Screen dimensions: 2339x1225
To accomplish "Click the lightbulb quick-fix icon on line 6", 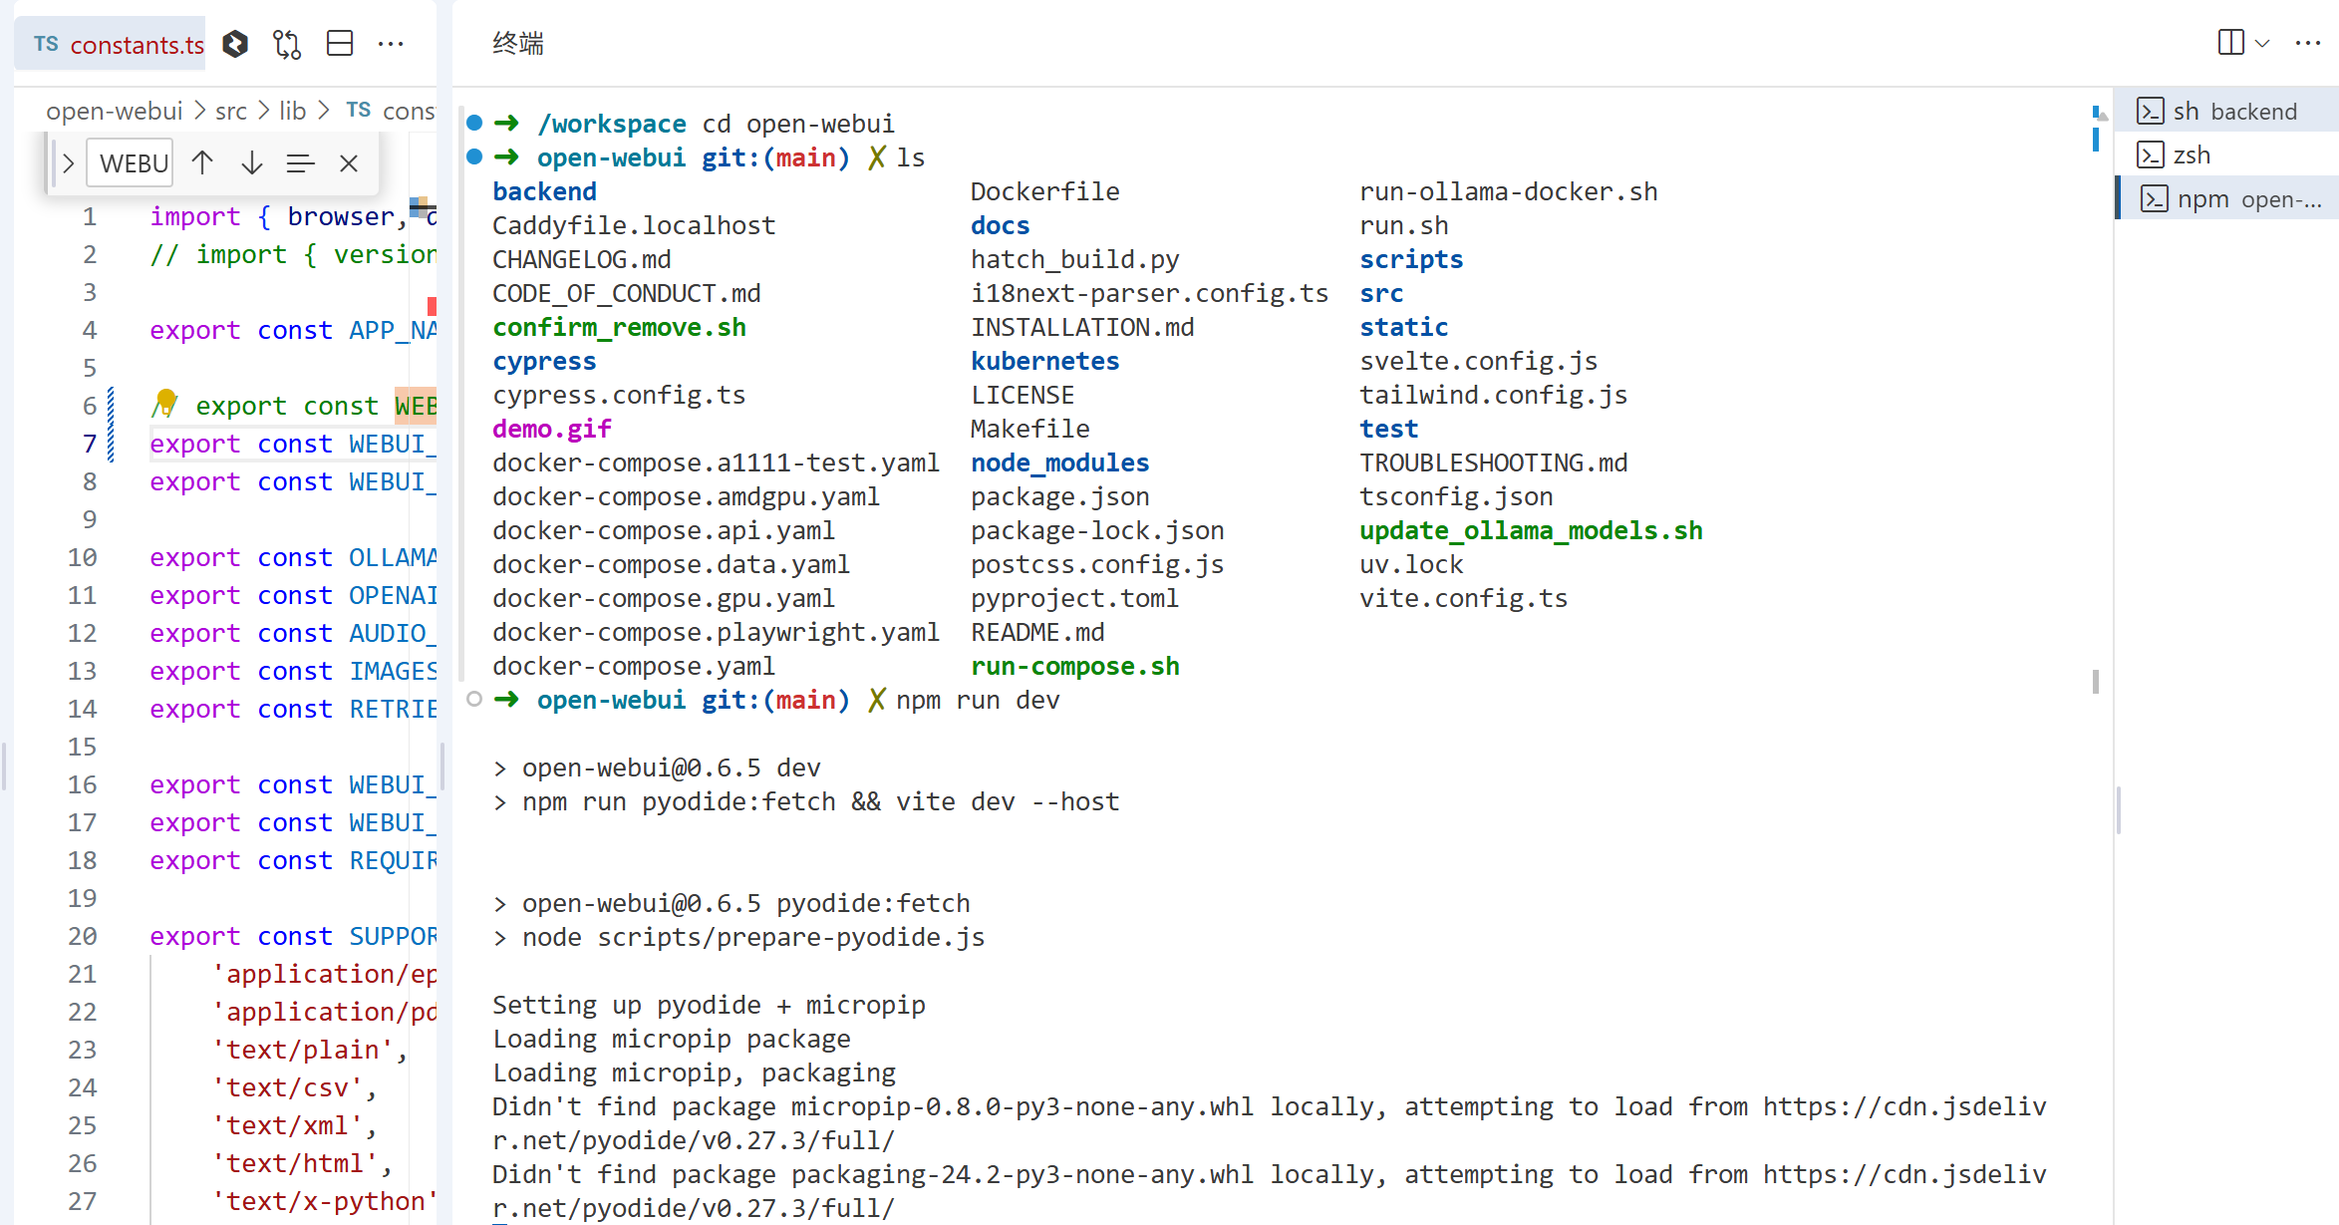I will [166, 400].
